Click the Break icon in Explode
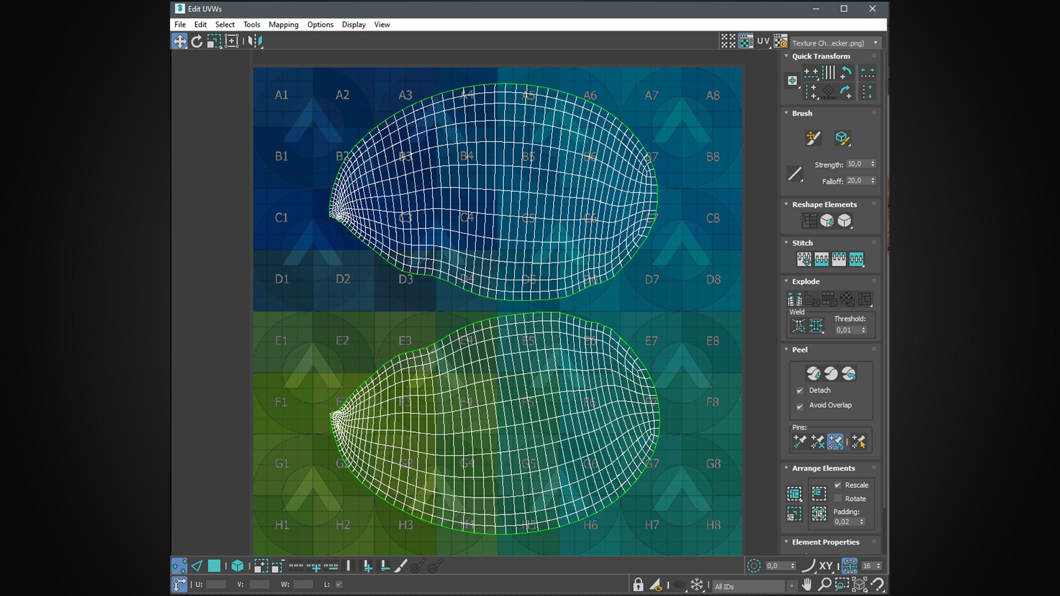The width and height of the screenshot is (1060, 596). (794, 299)
